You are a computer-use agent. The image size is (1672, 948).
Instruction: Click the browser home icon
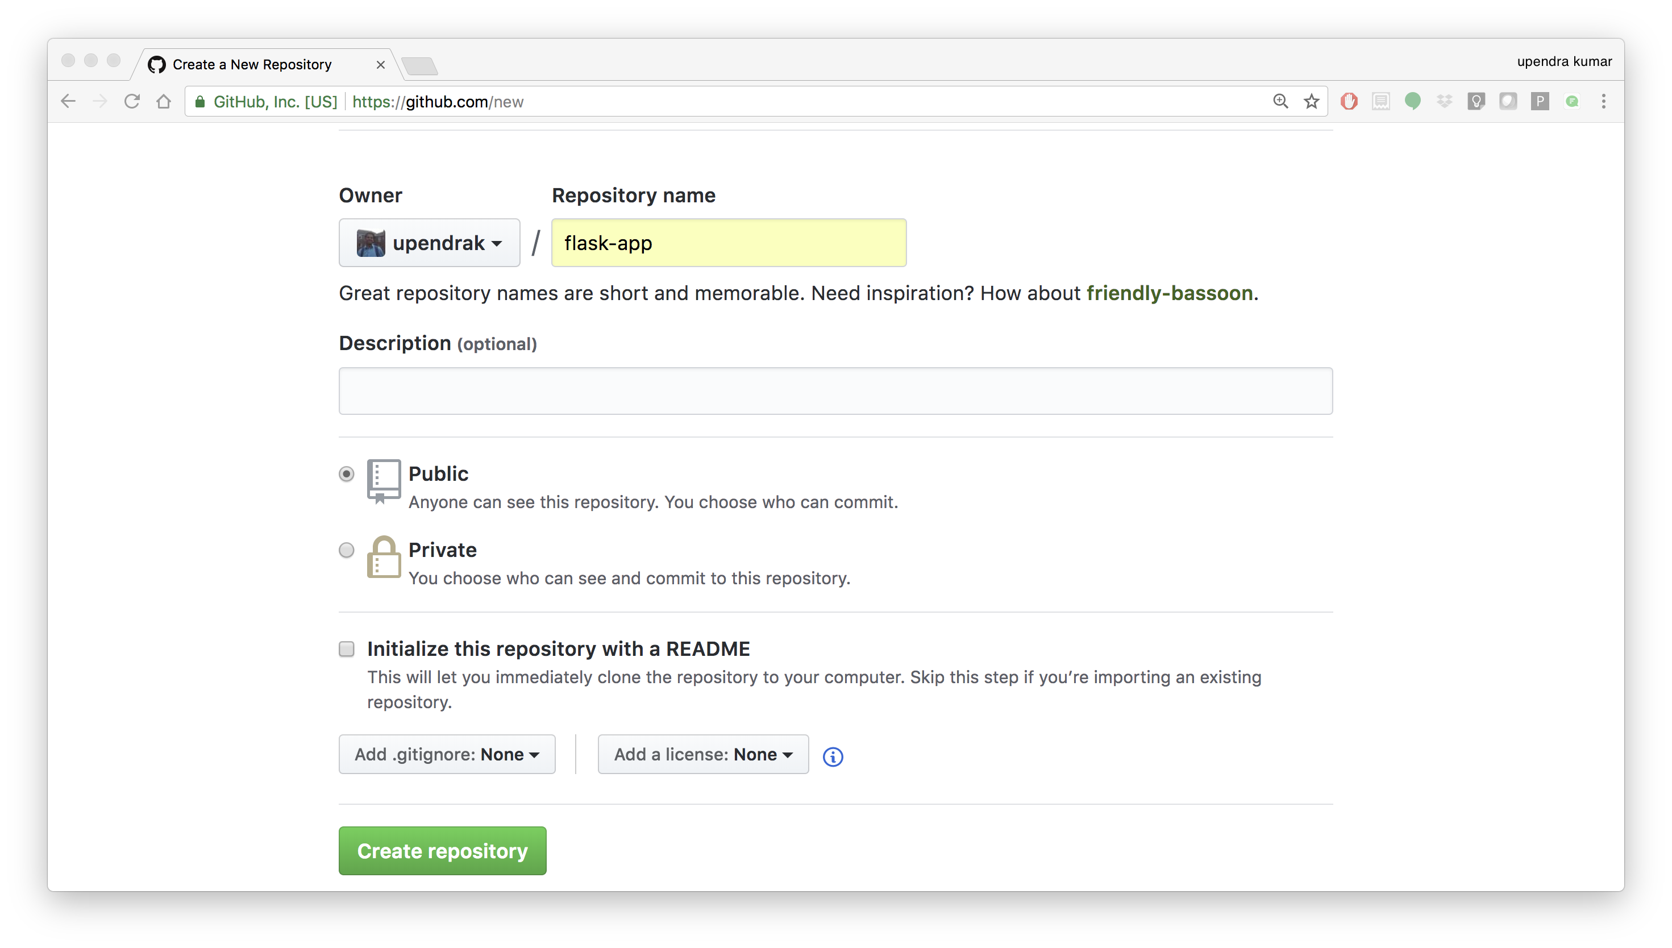click(164, 102)
